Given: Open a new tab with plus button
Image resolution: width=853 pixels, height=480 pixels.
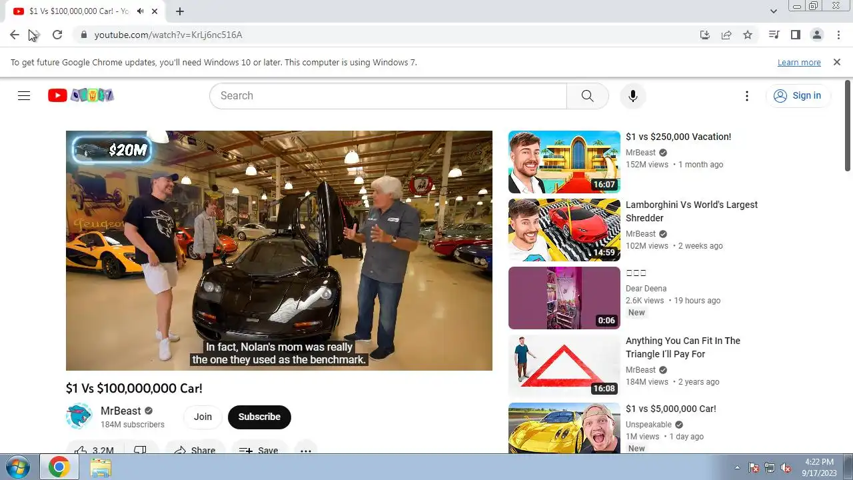Looking at the screenshot, I should [180, 11].
